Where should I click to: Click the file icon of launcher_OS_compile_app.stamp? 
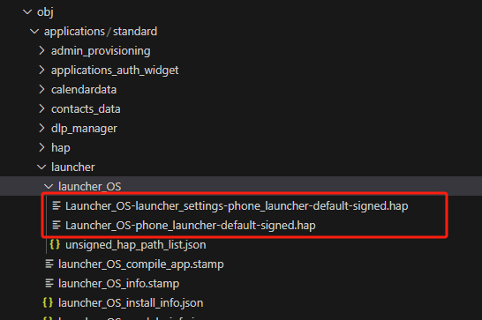point(49,264)
